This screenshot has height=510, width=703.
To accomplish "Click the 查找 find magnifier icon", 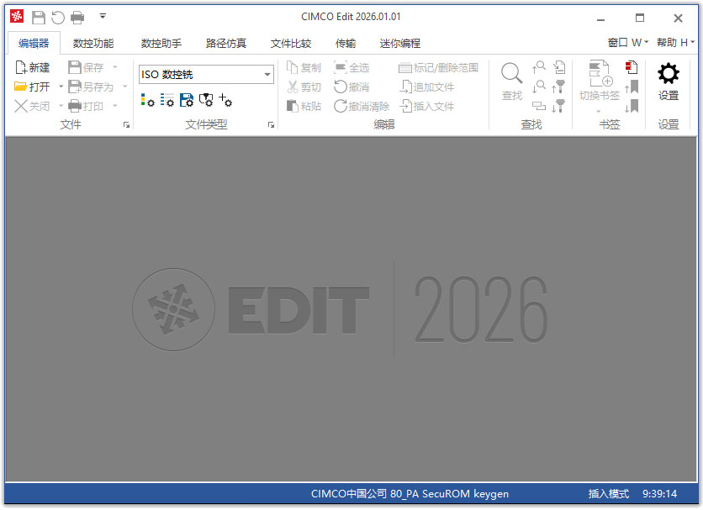I will 510,71.
